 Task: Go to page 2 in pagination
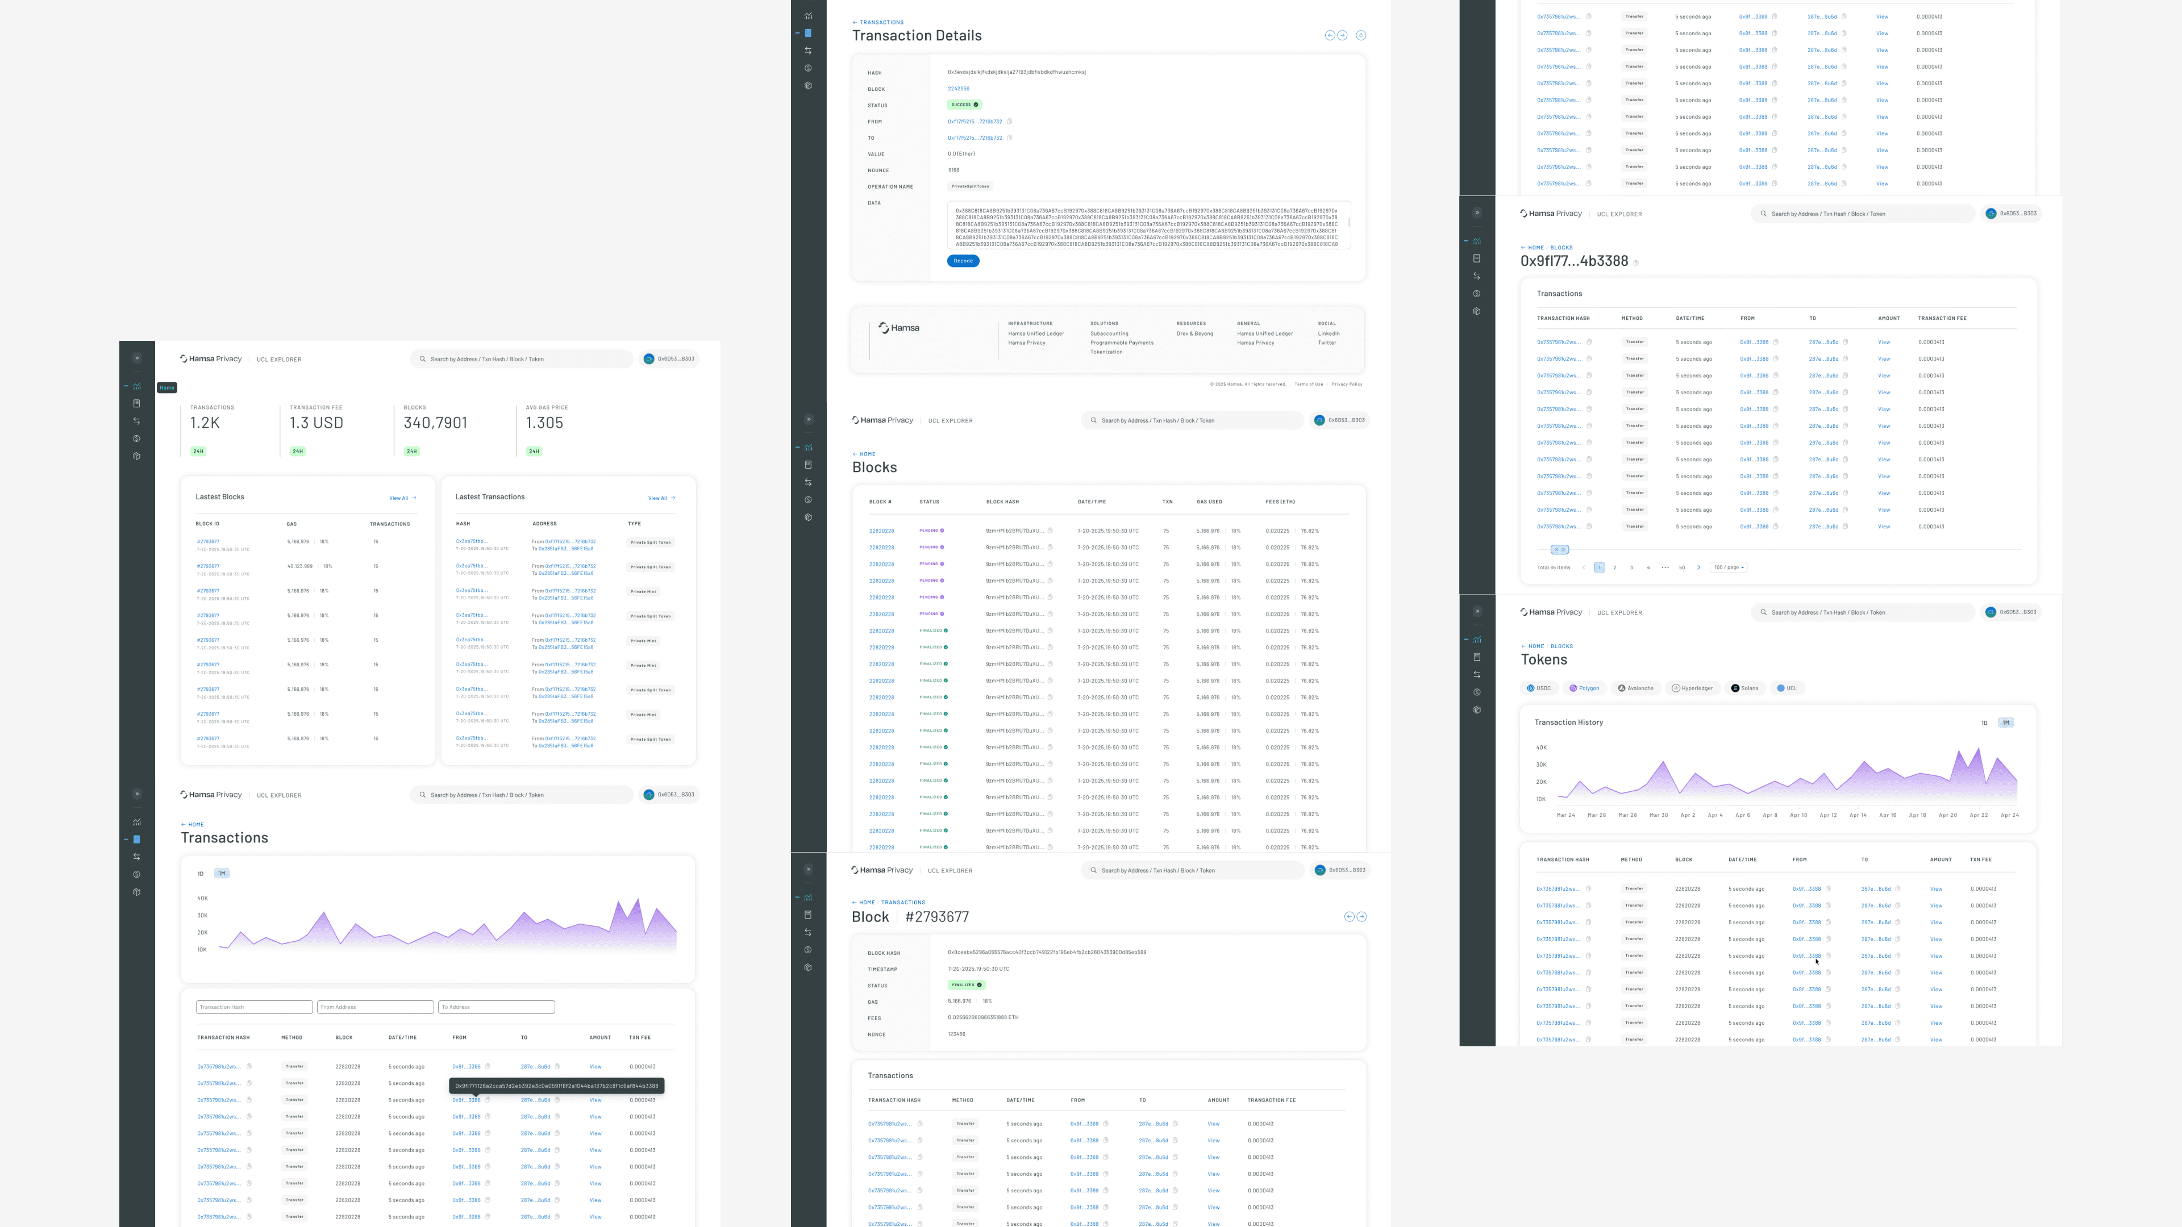click(1614, 567)
